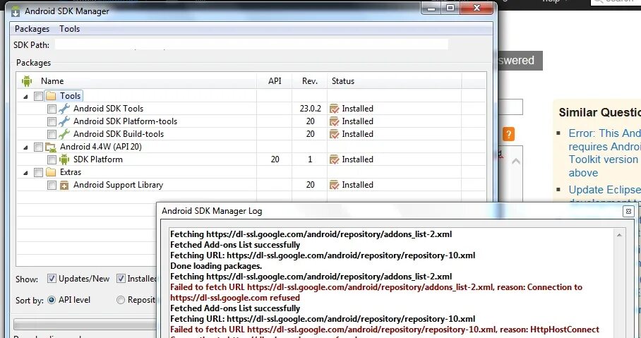Click the Android Support Library package icon
The height and width of the screenshot is (338, 641).
(64, 186)
